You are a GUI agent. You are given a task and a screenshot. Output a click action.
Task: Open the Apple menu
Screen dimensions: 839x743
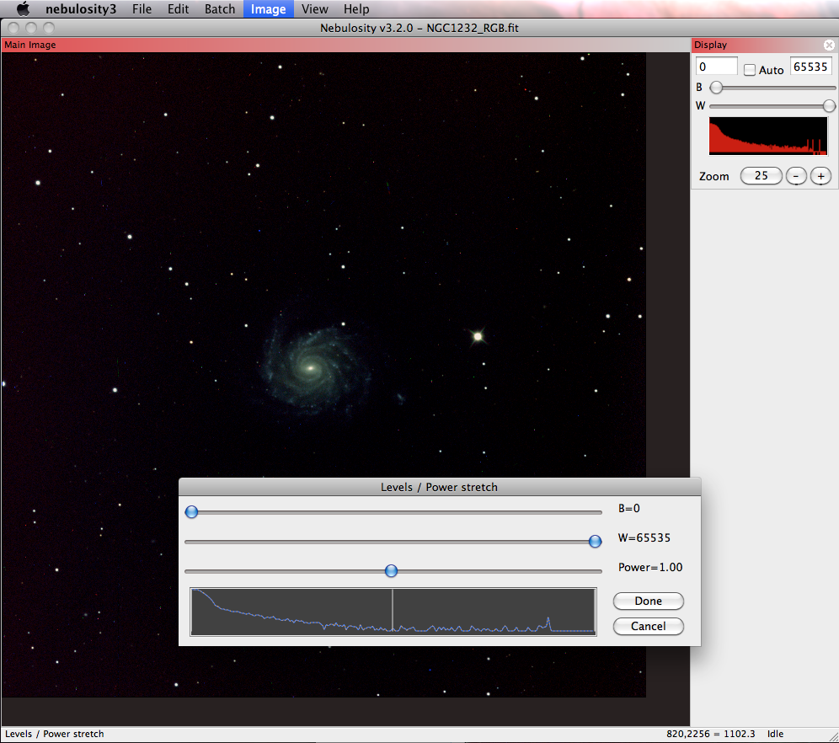pyautogui.click(x=23, y=9)
